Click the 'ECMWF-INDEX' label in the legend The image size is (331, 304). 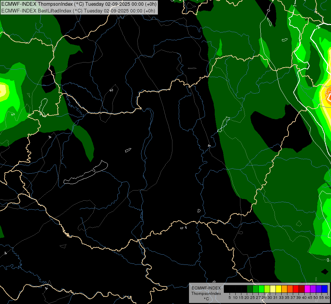[206, 288]
